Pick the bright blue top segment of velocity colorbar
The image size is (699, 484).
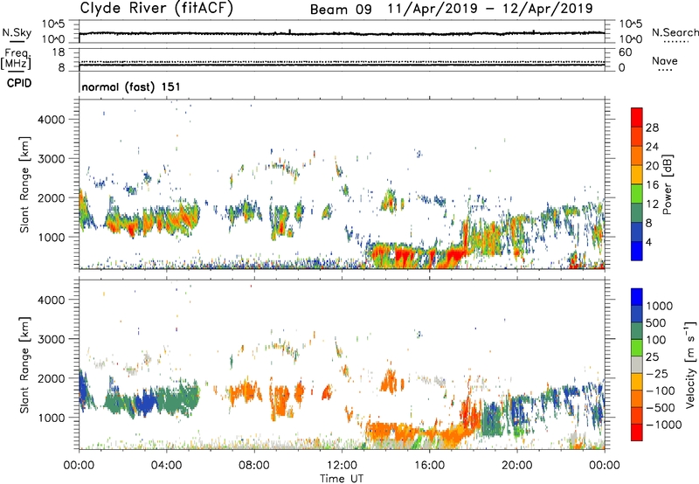pos(637,297)
